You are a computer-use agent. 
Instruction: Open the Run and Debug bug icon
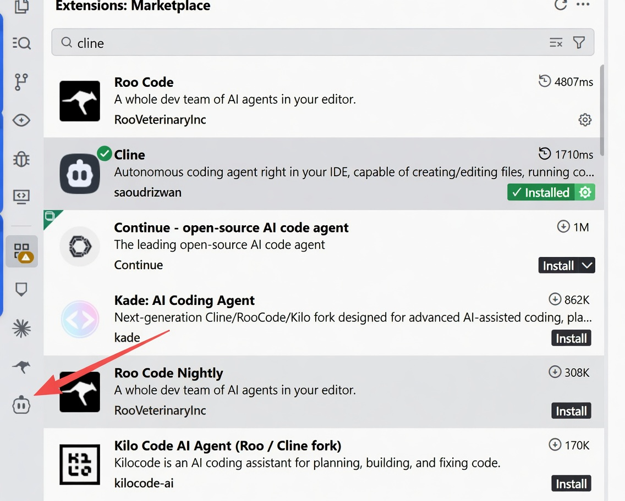[x=21, y=159]
